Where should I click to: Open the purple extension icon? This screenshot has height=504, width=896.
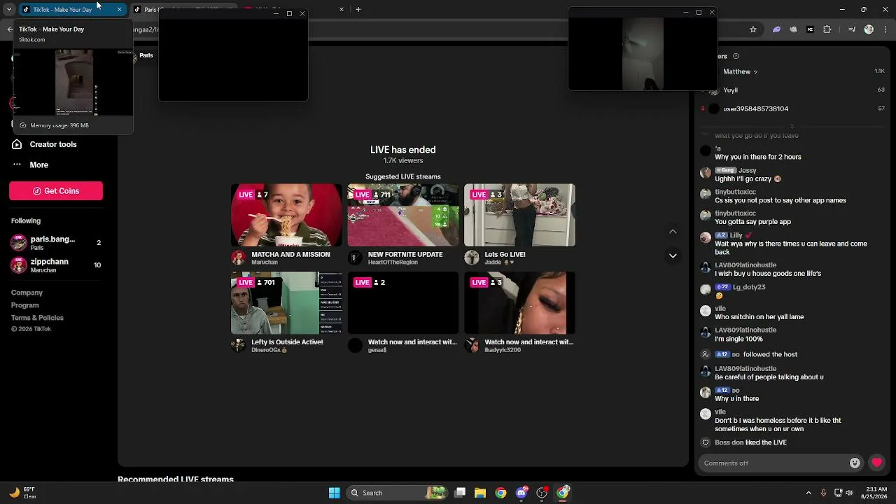(x=776, y=29)
